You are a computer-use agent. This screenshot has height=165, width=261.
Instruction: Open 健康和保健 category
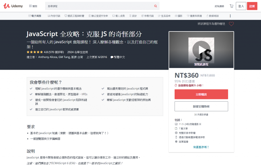click(x=194, y=16)
